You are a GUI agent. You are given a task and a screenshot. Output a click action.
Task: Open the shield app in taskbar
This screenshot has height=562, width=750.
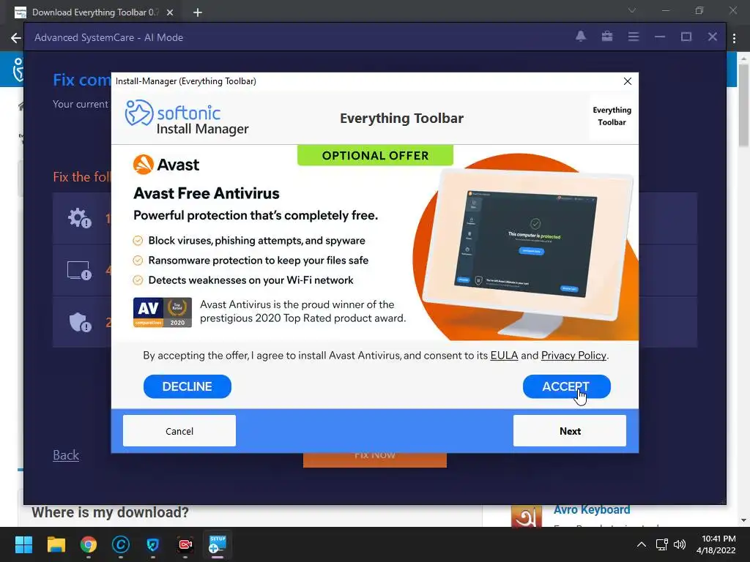tap(152, 544)
